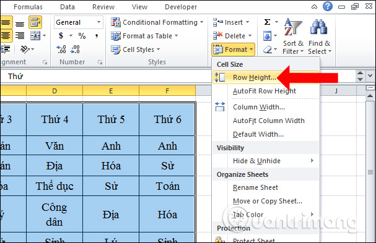Apply Comma Style format
The width and height of the screenshot is (376, 243).
pos(97,36)
